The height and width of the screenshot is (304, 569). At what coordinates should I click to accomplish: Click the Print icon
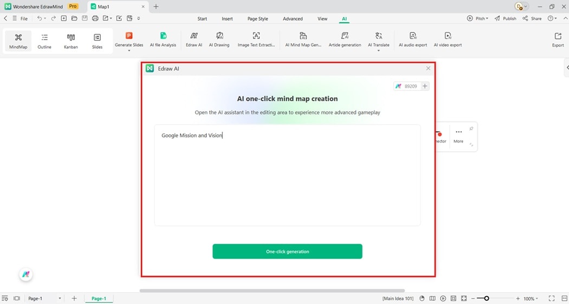click(95, 18)
